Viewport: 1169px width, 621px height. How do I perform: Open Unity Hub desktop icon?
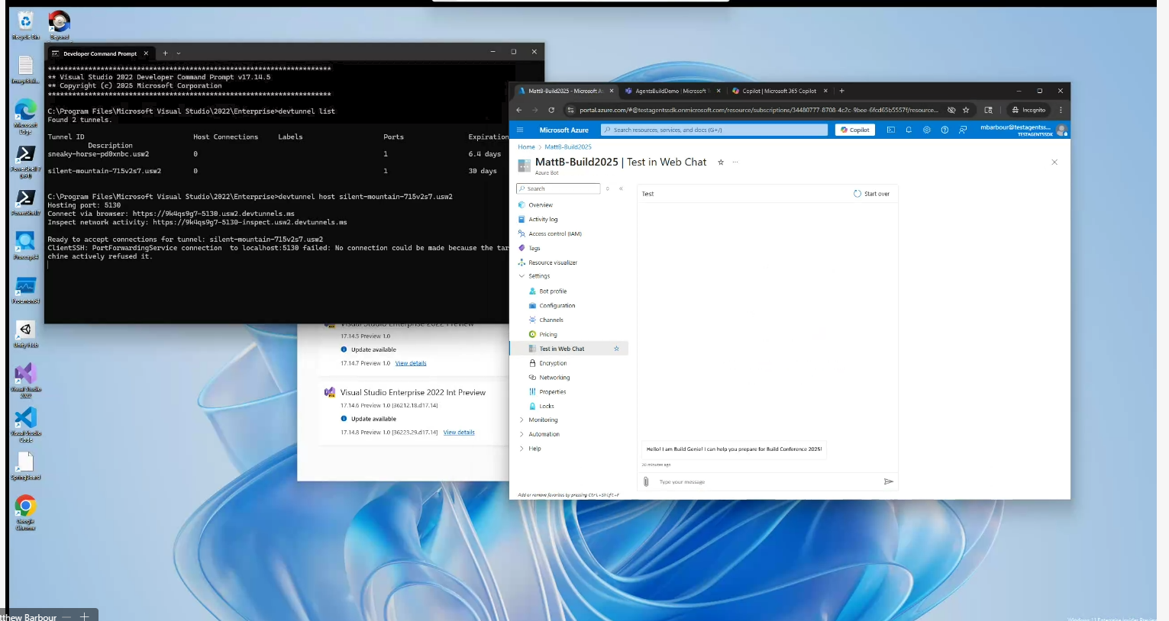(x=25, y=334)
